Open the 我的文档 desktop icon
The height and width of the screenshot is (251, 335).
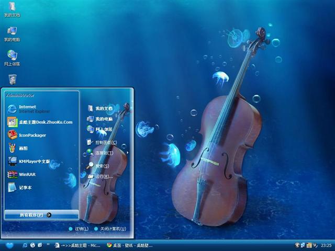point(12,9)
